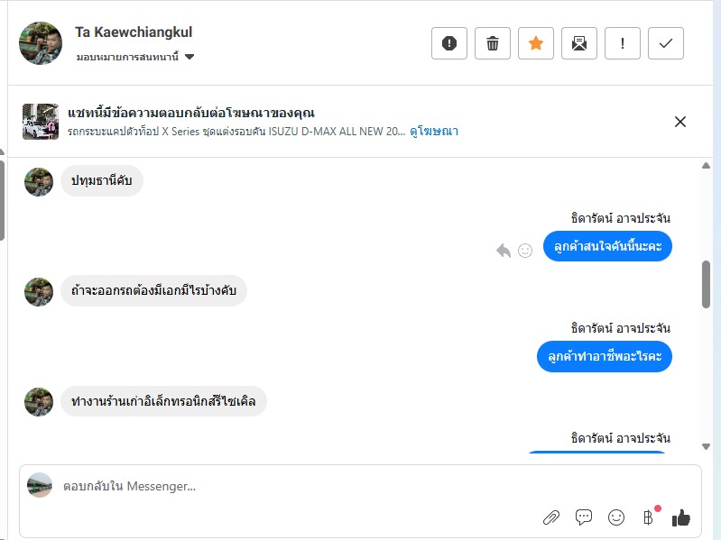This screenshot has width=721, height=540.
Task: Mark conversation as unread via envelope icon
Action: 579,43
